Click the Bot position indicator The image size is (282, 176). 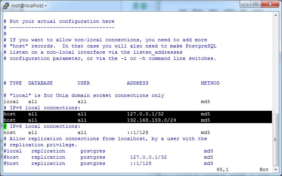pos(264,170)
